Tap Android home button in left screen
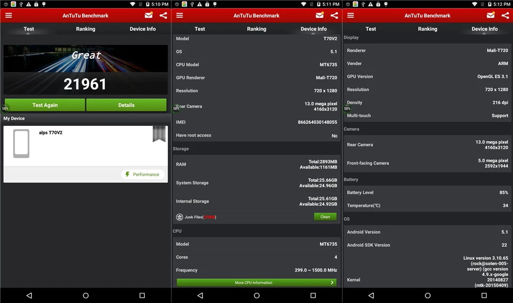The height and width of the screenshot is (303, 513). click(85, 296)
